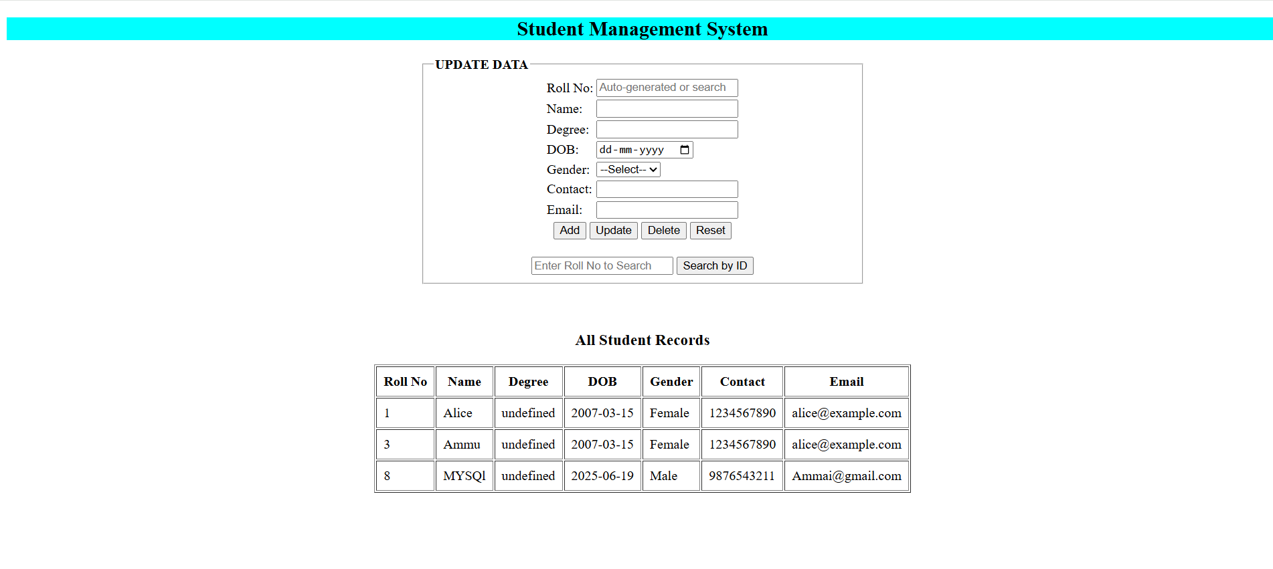1273x569 pixels.
Task: Select the Roll No column header
Action: pyautogui.click(x=406, y=382)
